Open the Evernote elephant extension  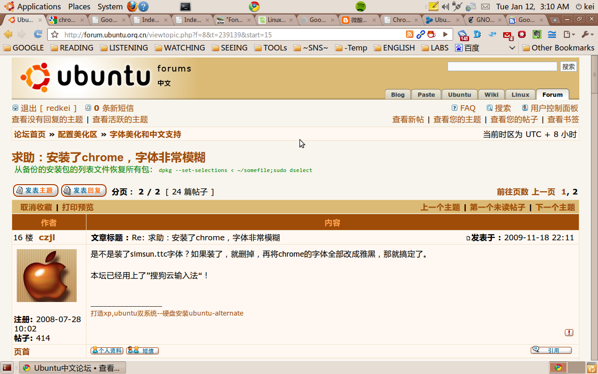[537, 35]
